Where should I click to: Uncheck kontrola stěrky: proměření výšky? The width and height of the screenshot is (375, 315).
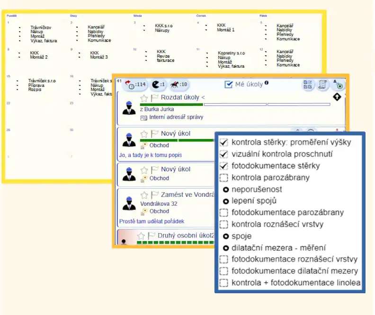coord(224,142)
